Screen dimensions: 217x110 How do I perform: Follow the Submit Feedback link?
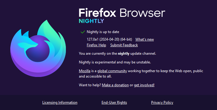[124, 45]
